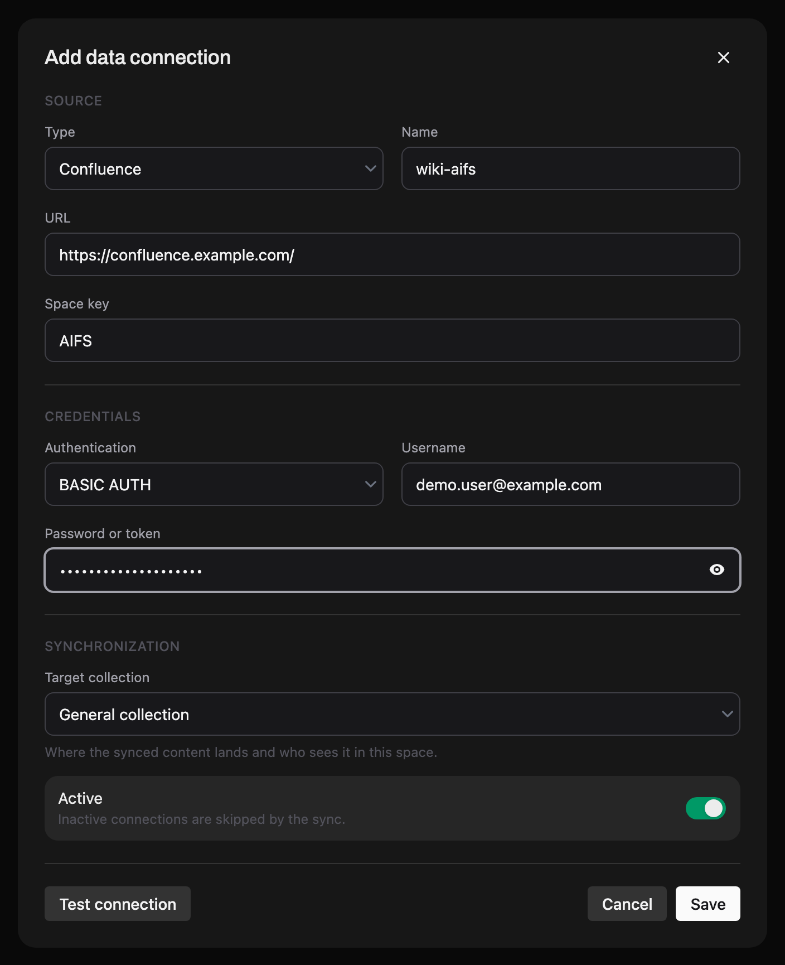Click the SOURCE section heading
Viewport: 785px width, 965px height.
(74, 101)
